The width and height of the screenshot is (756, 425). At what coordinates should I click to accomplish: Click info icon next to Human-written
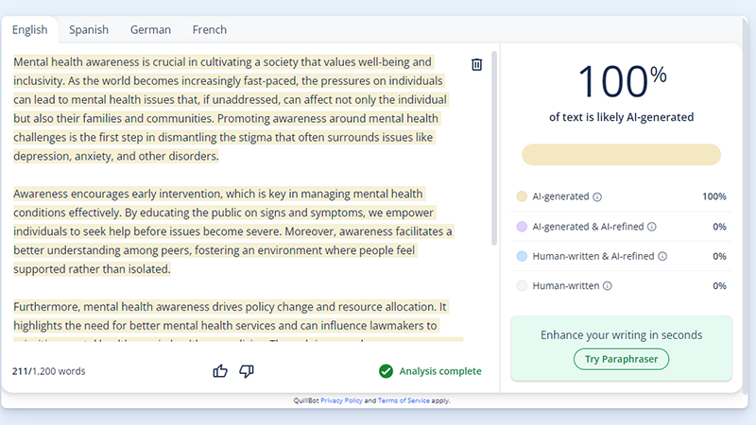(x=607, y=285)
